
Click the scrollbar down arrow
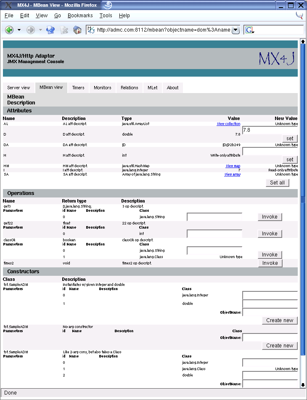303,385
